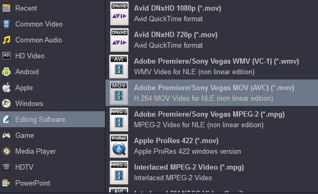Click 'WMV Video for NLE' description text
This screenshot has width=318, height=194.
(195, 72)
